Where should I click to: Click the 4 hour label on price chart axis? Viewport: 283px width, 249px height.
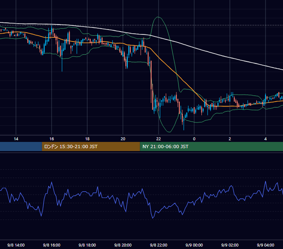click(266, 139)
